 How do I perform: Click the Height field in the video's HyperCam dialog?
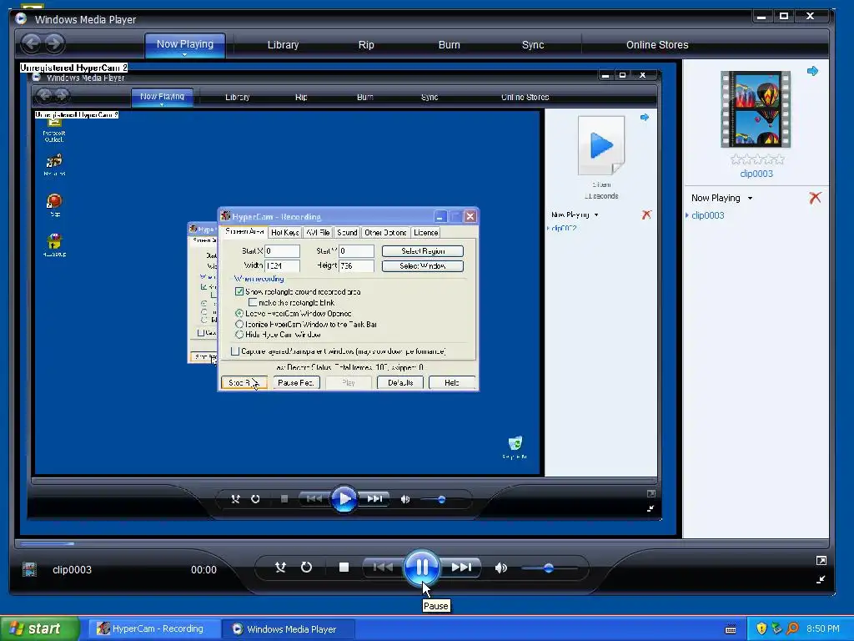point(356,265)
